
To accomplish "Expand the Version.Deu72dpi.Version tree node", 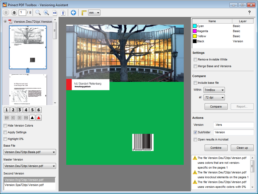I will (5, 21).
